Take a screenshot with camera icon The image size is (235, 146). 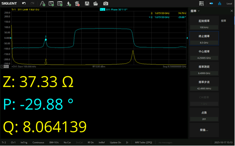pos(105,4)
